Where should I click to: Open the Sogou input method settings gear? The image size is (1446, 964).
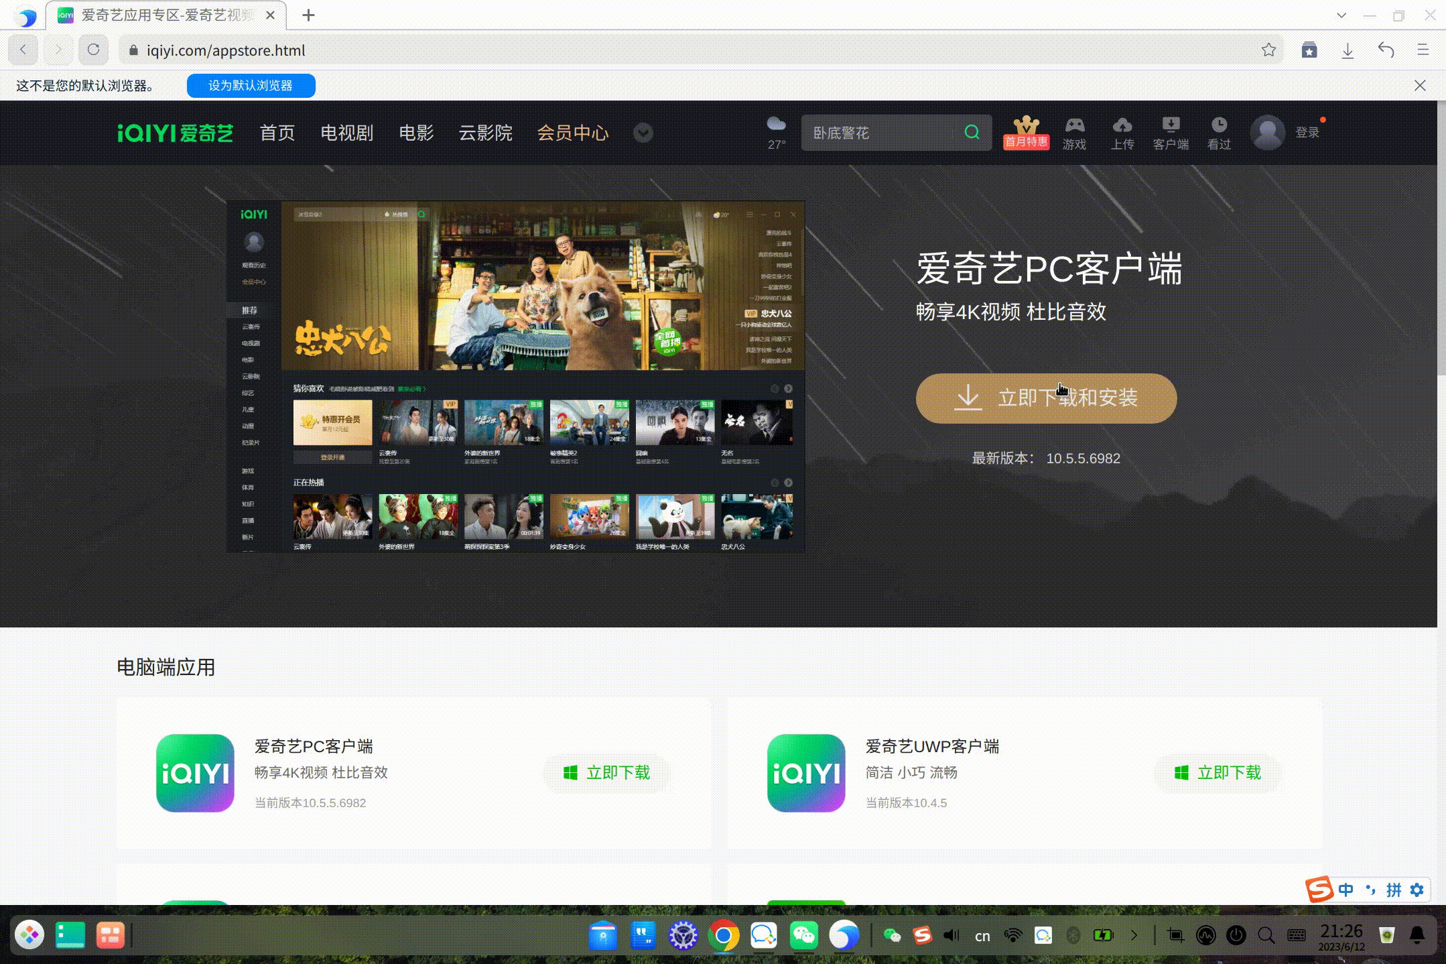(1416, 890)
